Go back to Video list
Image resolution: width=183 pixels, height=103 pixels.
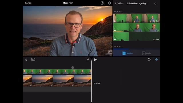click(x=119, y=3)
